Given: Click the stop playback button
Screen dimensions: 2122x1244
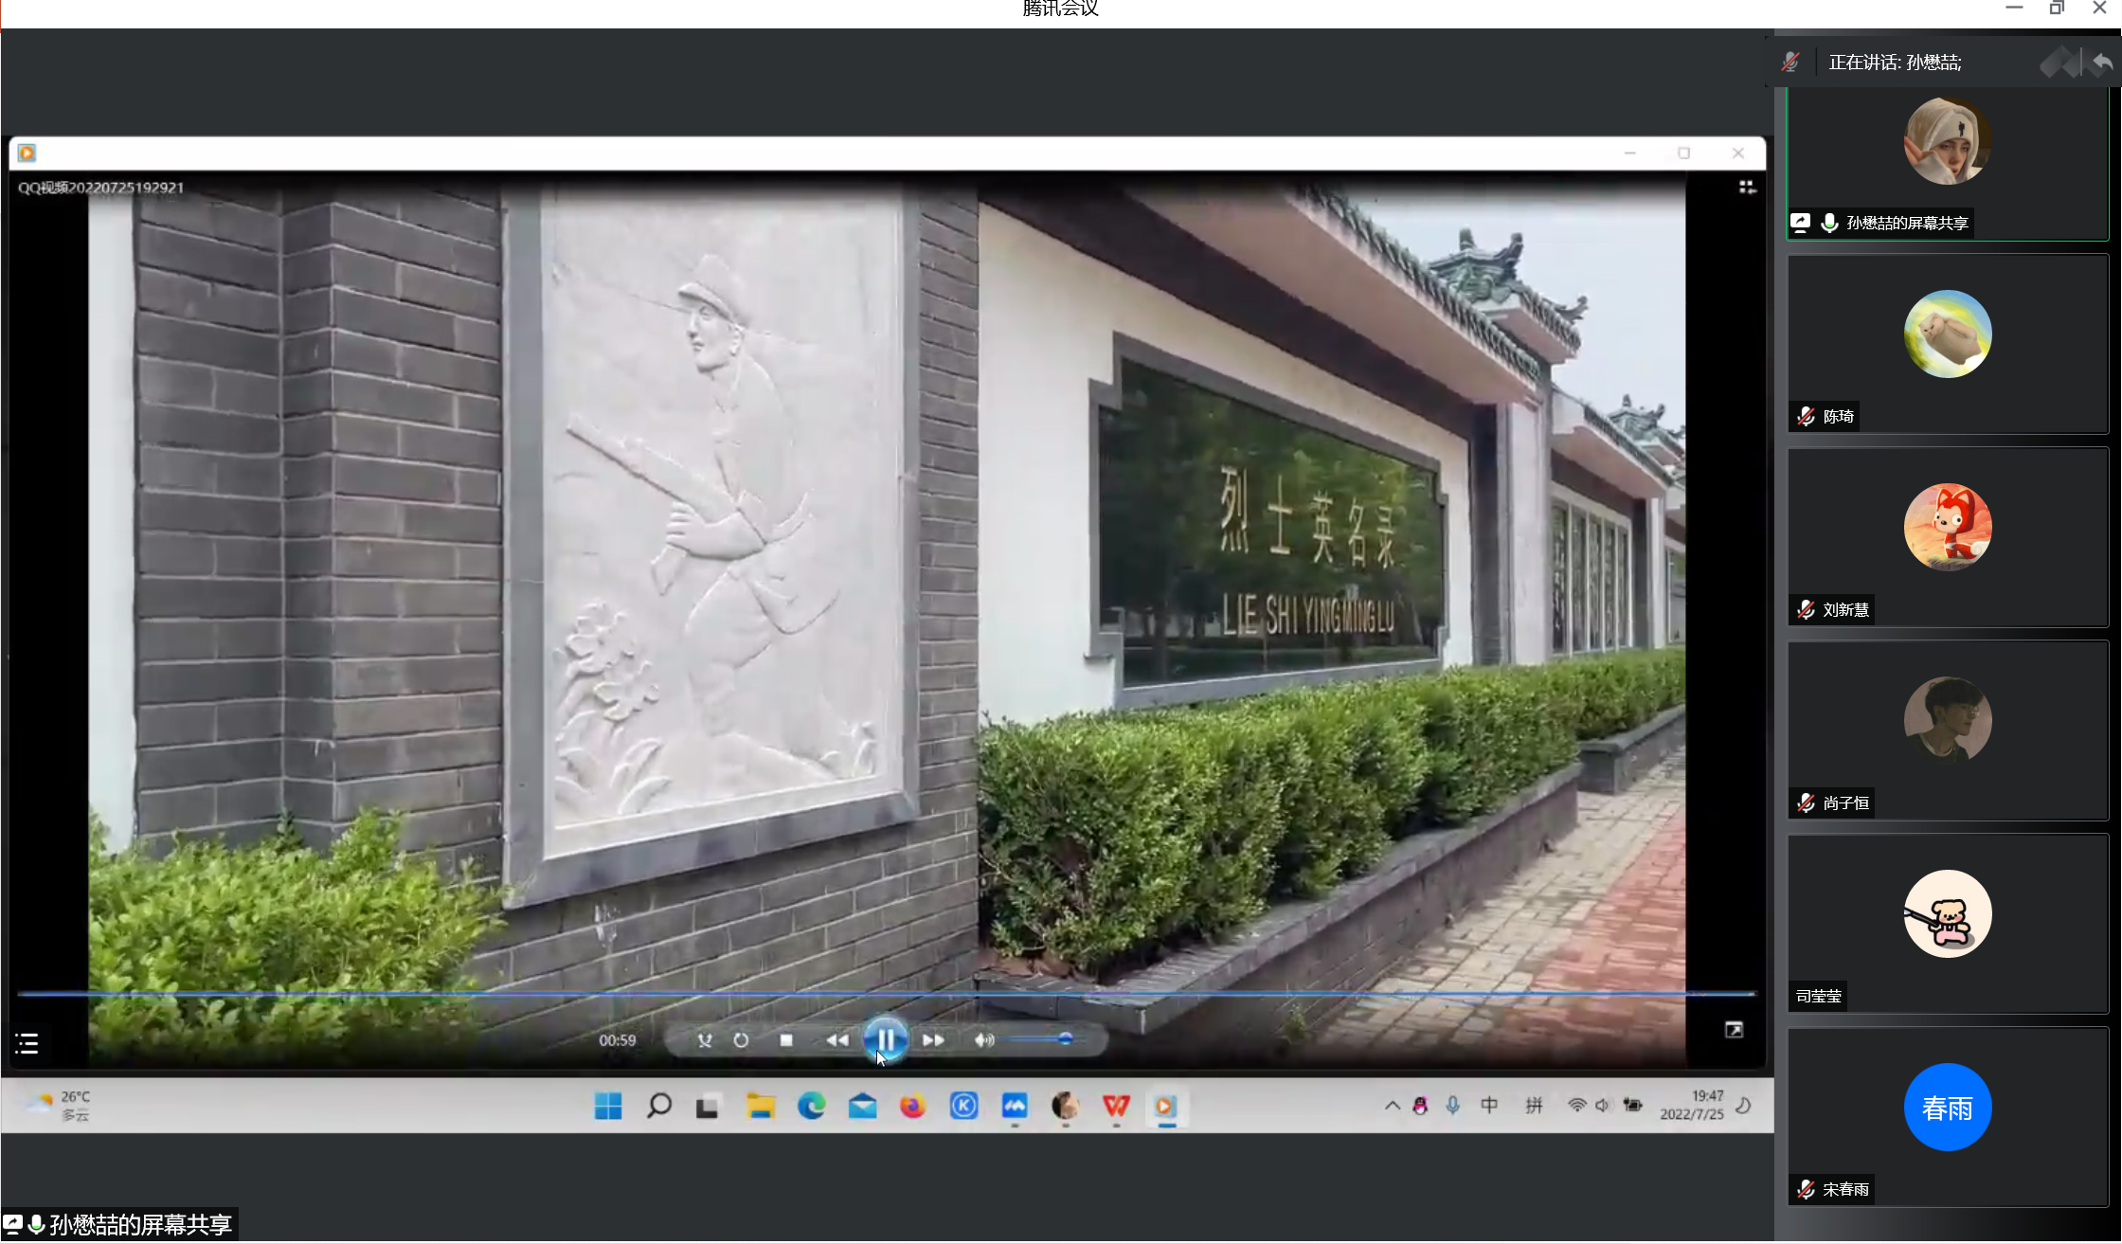Looking at the screenshot, I should coord(786,1040).
